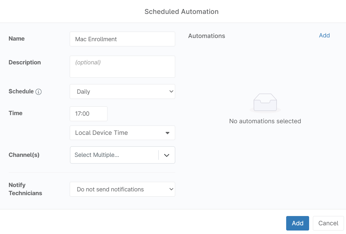346x234 pixels.
Task: Click the blue Add button
Action: coord(297,223)
